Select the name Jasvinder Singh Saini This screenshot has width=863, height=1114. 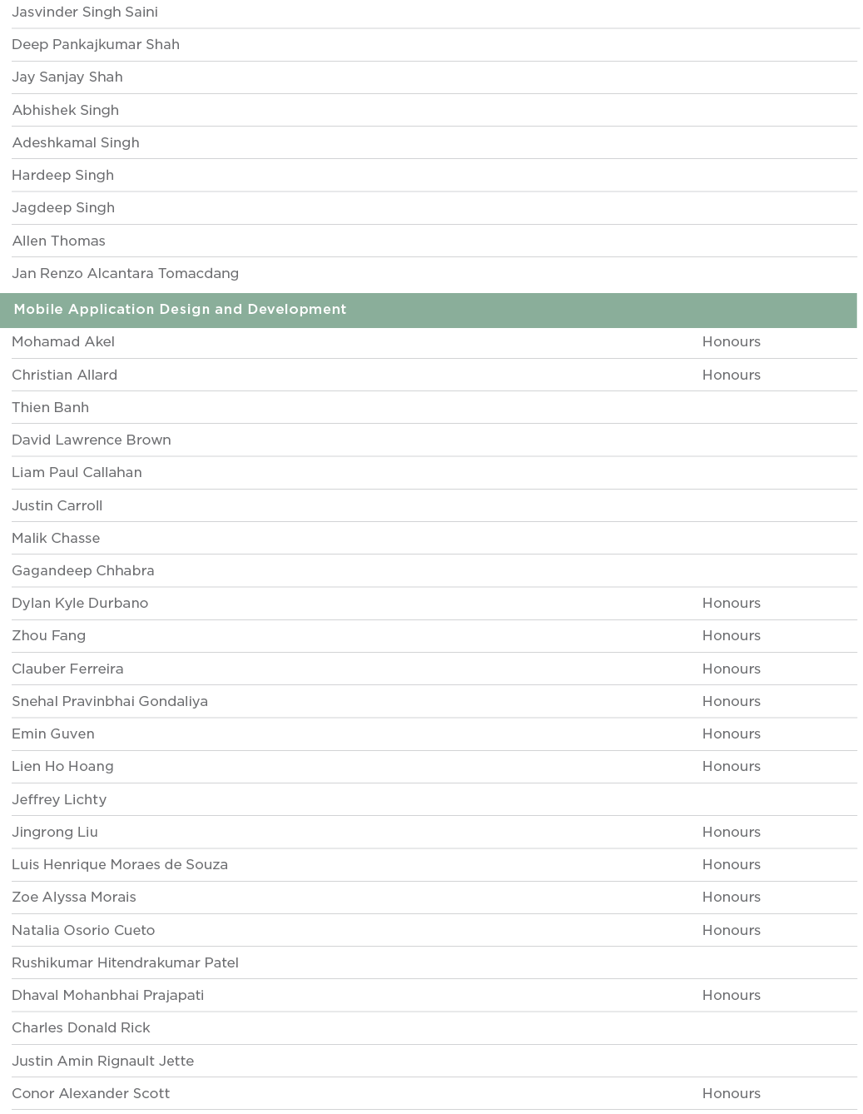coord(85,12)
